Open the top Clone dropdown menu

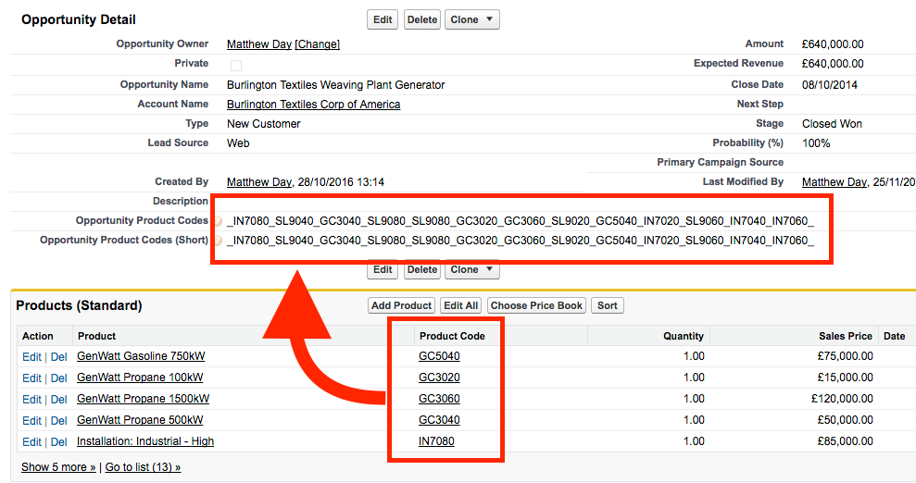[471, 19]
